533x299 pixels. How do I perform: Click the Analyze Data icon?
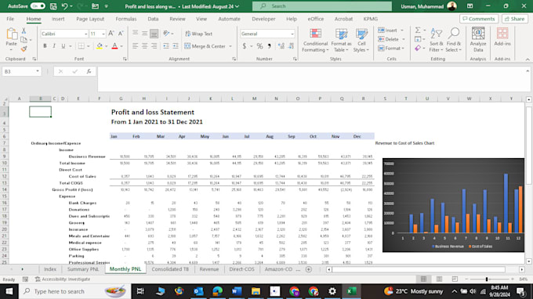click(x=478, y=40)
